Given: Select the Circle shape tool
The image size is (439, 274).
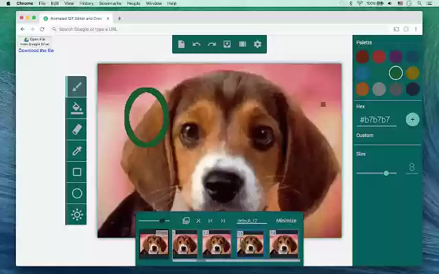Looking at the screenshot, I should (76, 193).
